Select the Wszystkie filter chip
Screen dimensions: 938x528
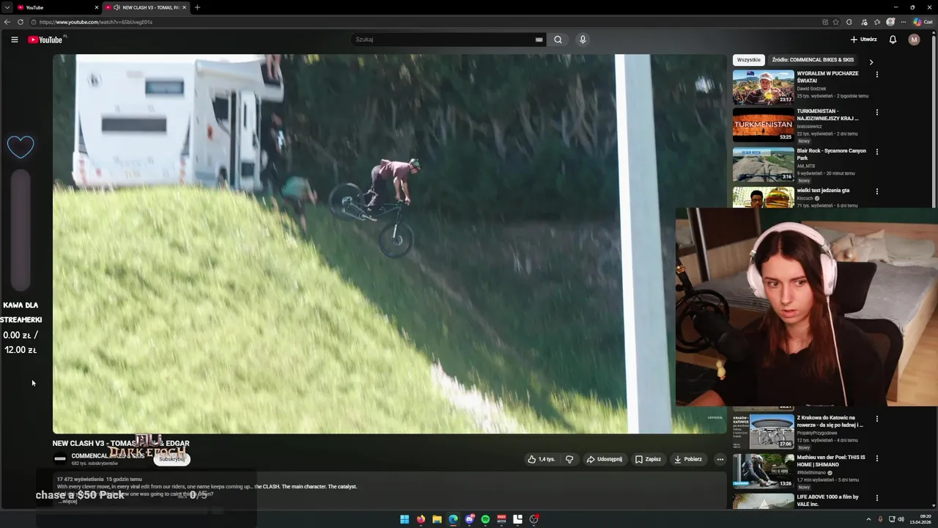pyautogui.click(x=748, y=60)
